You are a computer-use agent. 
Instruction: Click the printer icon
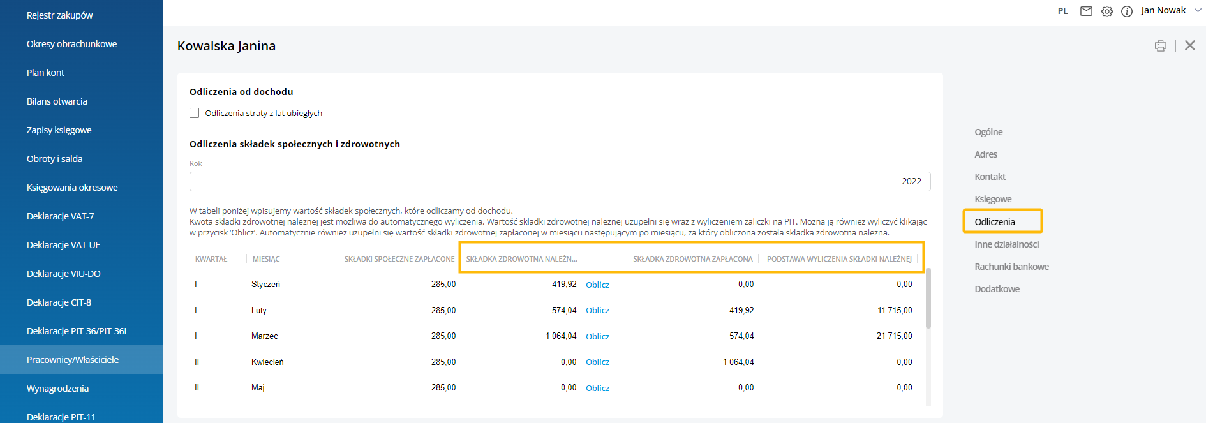1161,45
